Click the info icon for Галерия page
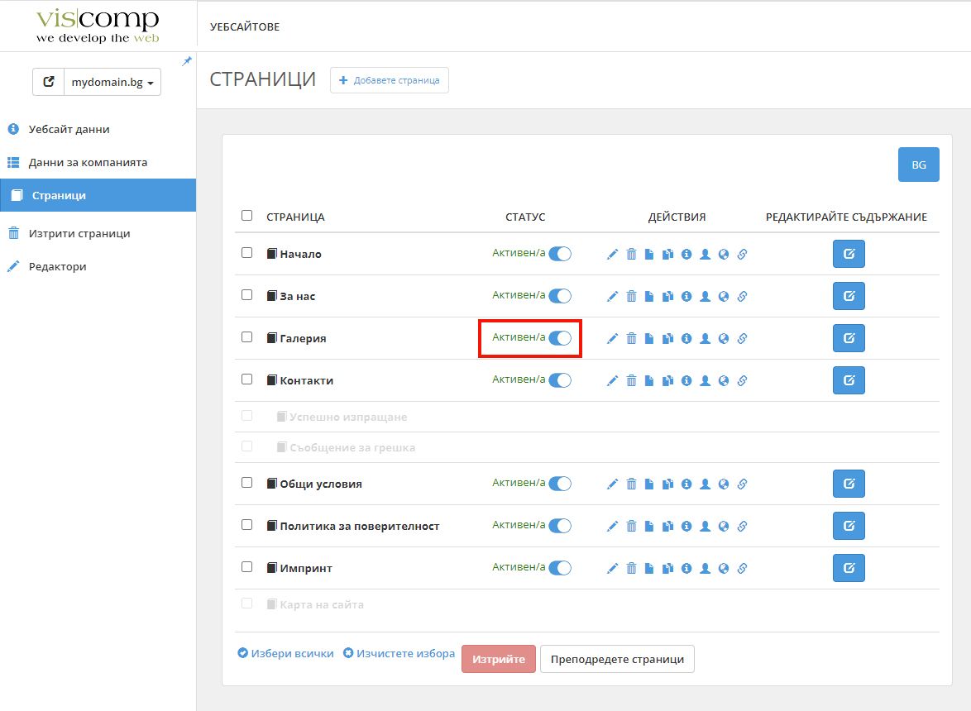This screenshot has height=711, width=971. pyautogui.click(x=686, y=338)
